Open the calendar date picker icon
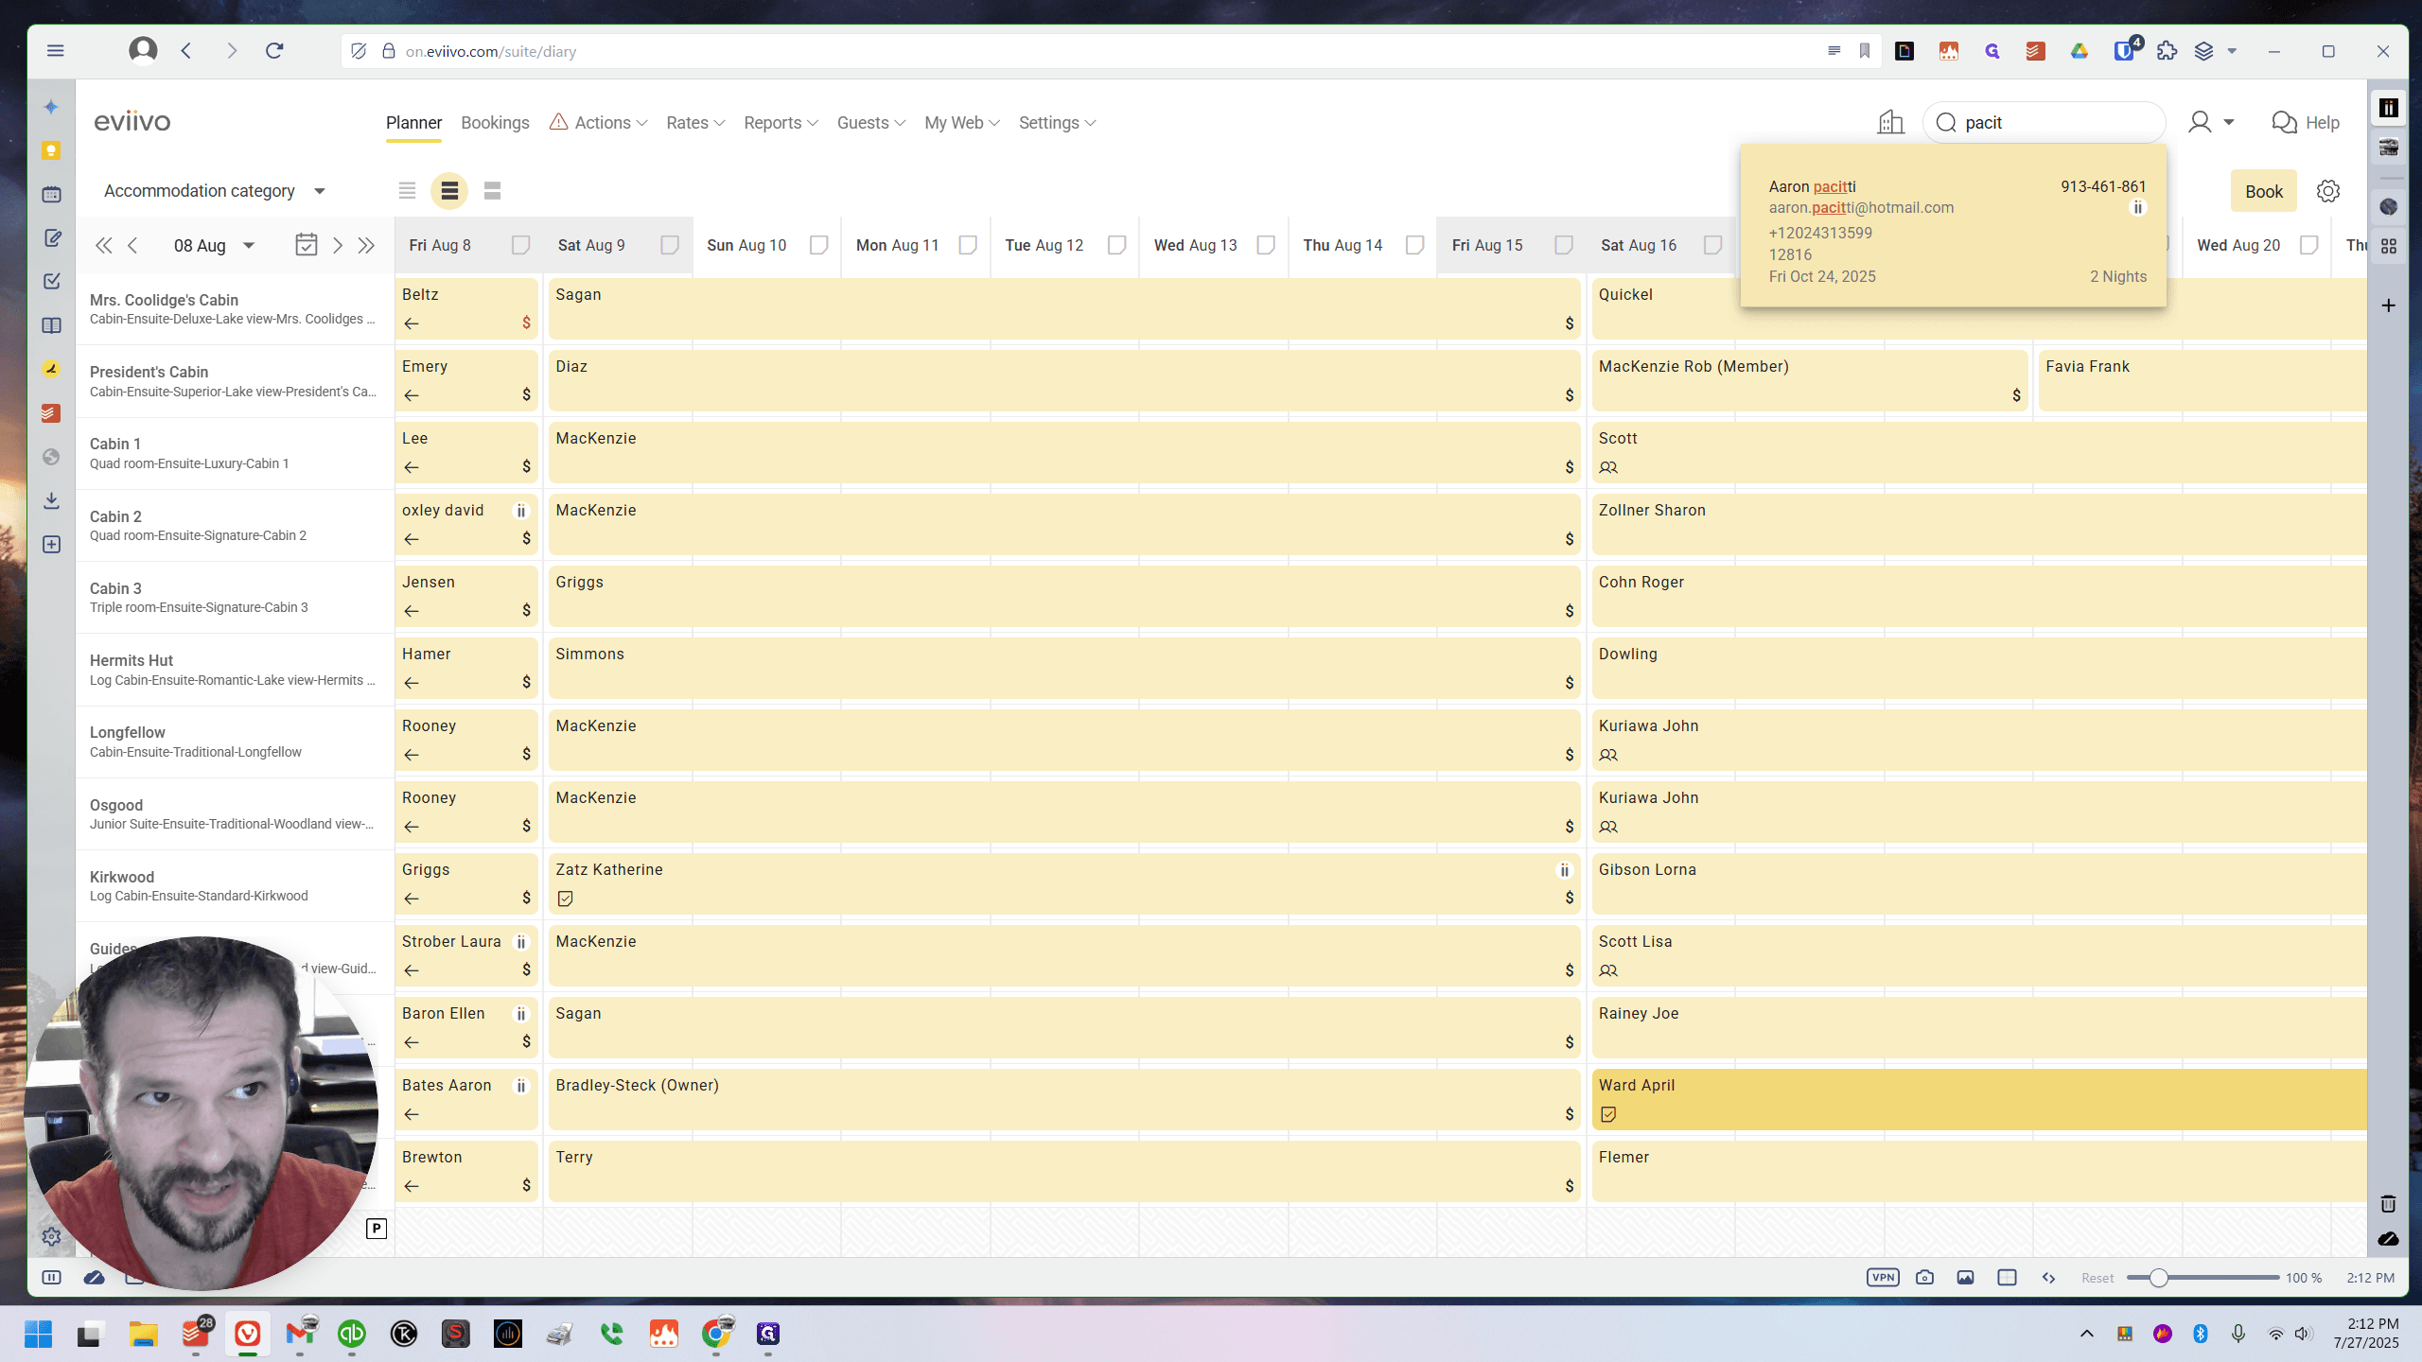Viewport: 2422px width, 1362px height. 306,245
